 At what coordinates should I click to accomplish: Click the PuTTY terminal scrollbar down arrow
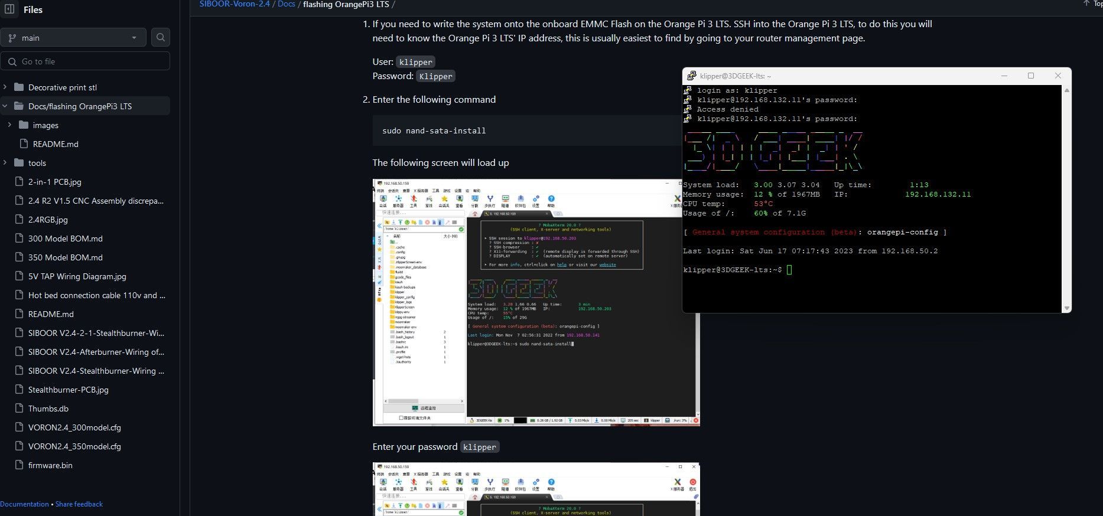coord(1066,308)
